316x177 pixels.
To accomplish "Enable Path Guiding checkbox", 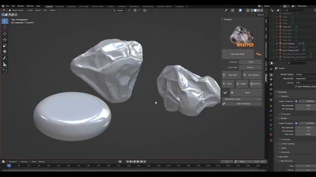I will pos(281,144).
